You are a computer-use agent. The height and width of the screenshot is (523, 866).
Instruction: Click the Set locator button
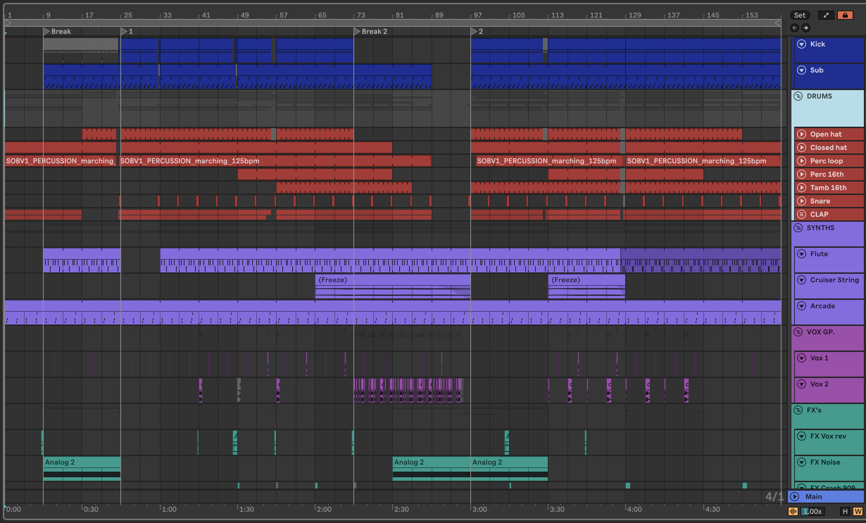click(x=799, y=15)
